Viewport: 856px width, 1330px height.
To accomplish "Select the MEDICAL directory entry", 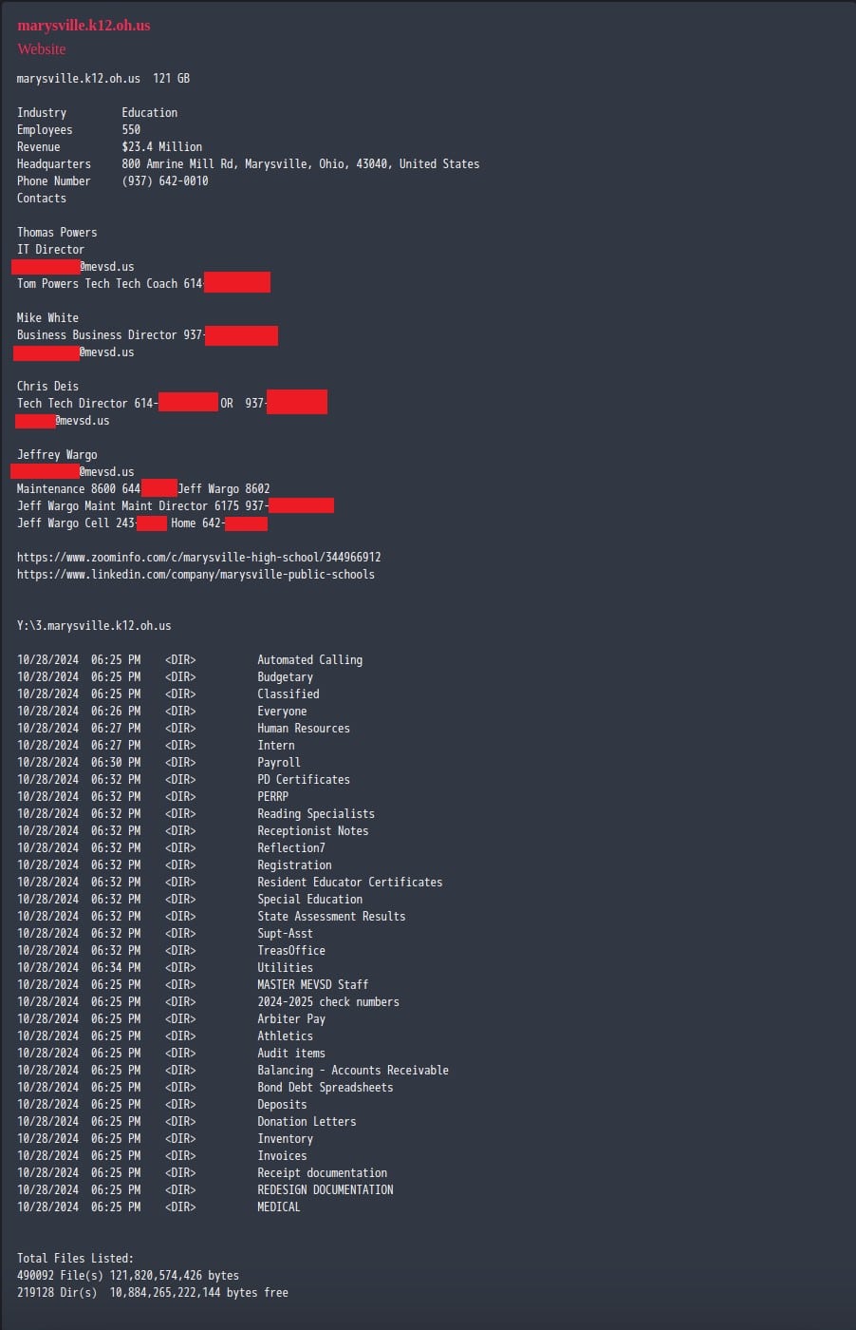I will [279, 1207].
